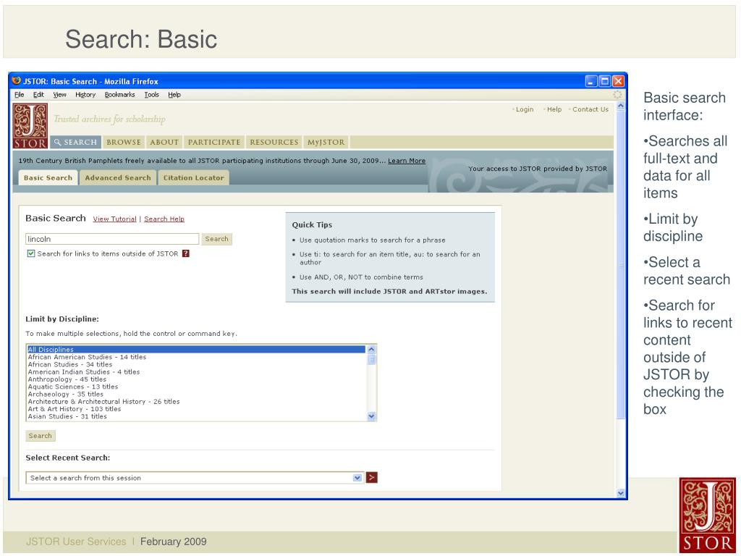Open the History menu

(x=85, y=95)
